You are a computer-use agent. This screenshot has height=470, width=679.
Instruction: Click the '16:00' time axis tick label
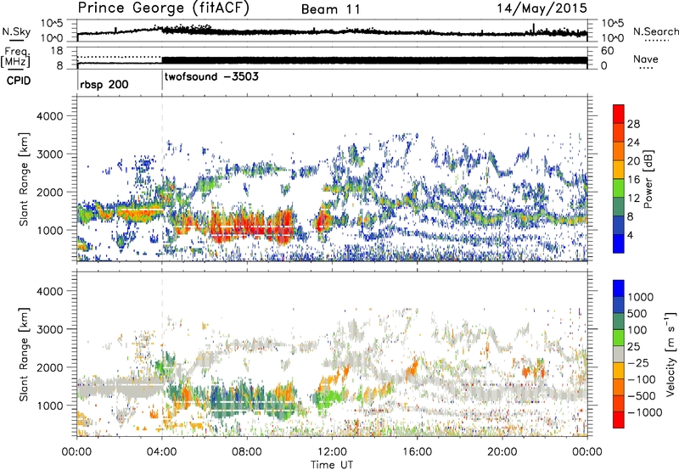pyautogui.click(x=417, y=452)
